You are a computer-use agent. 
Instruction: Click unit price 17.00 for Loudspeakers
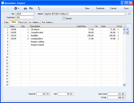[91, 39]
